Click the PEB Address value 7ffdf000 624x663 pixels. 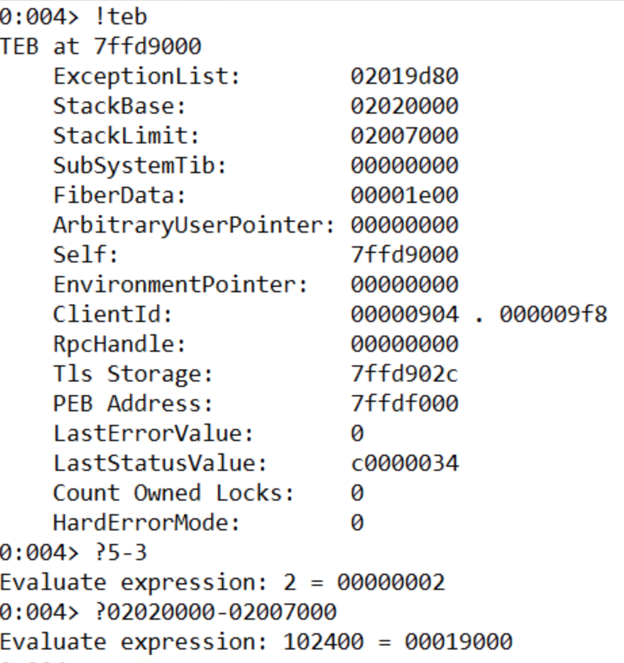404,404
